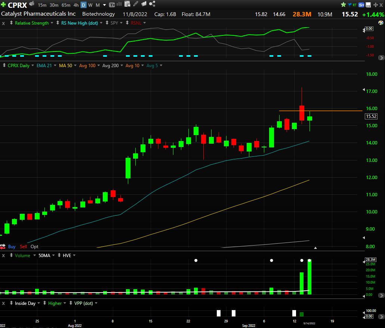Click the Buy button
This screenshot has height=328, width=385.
click(x=12, y=247)
